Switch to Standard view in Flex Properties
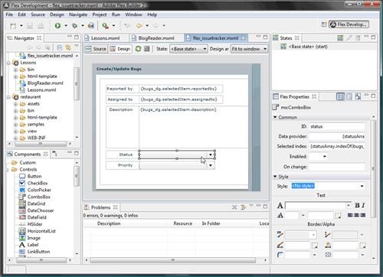 pos(340,96)
